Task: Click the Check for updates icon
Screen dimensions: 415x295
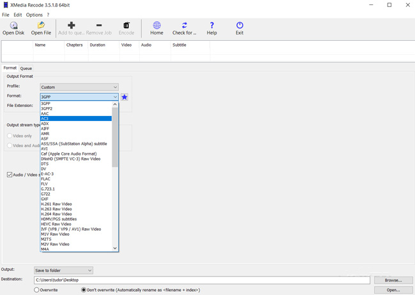Action: pos(185,25)
